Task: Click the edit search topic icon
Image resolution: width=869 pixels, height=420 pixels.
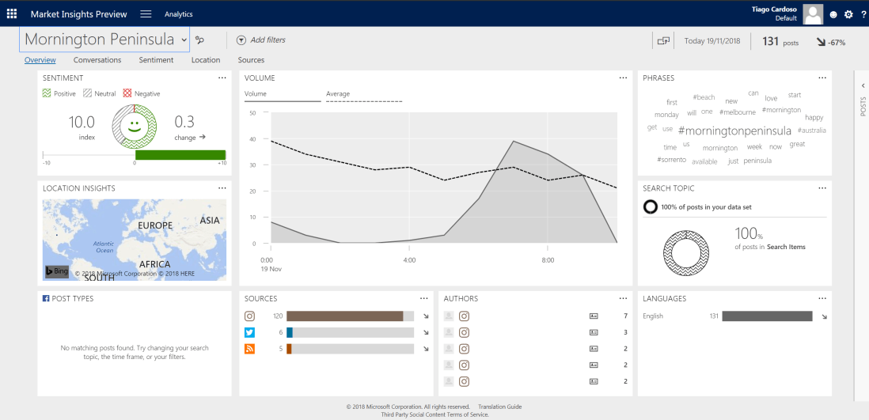Action: tap(200, 40)
